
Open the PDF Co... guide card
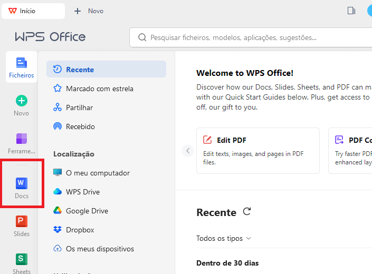click(x=350, y=151)
